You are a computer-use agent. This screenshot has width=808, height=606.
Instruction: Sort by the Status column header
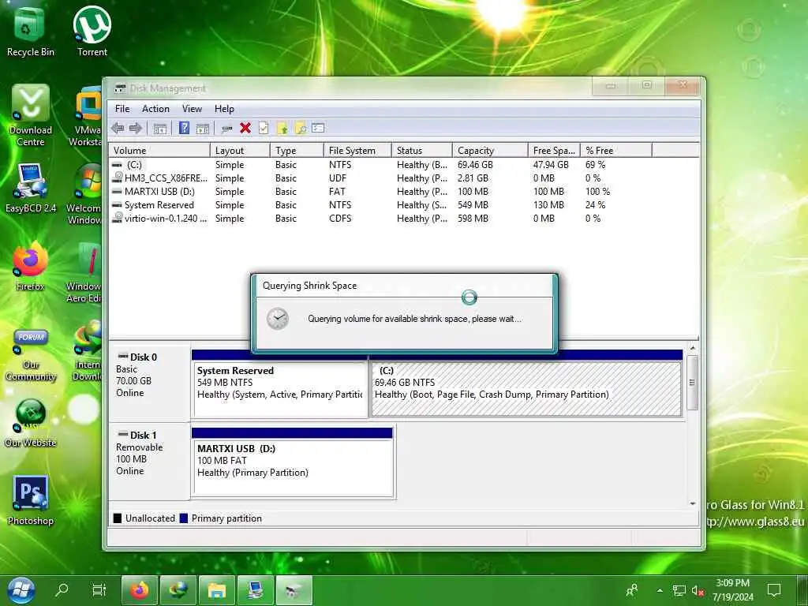pyautogui.click(x=422, y=151)
